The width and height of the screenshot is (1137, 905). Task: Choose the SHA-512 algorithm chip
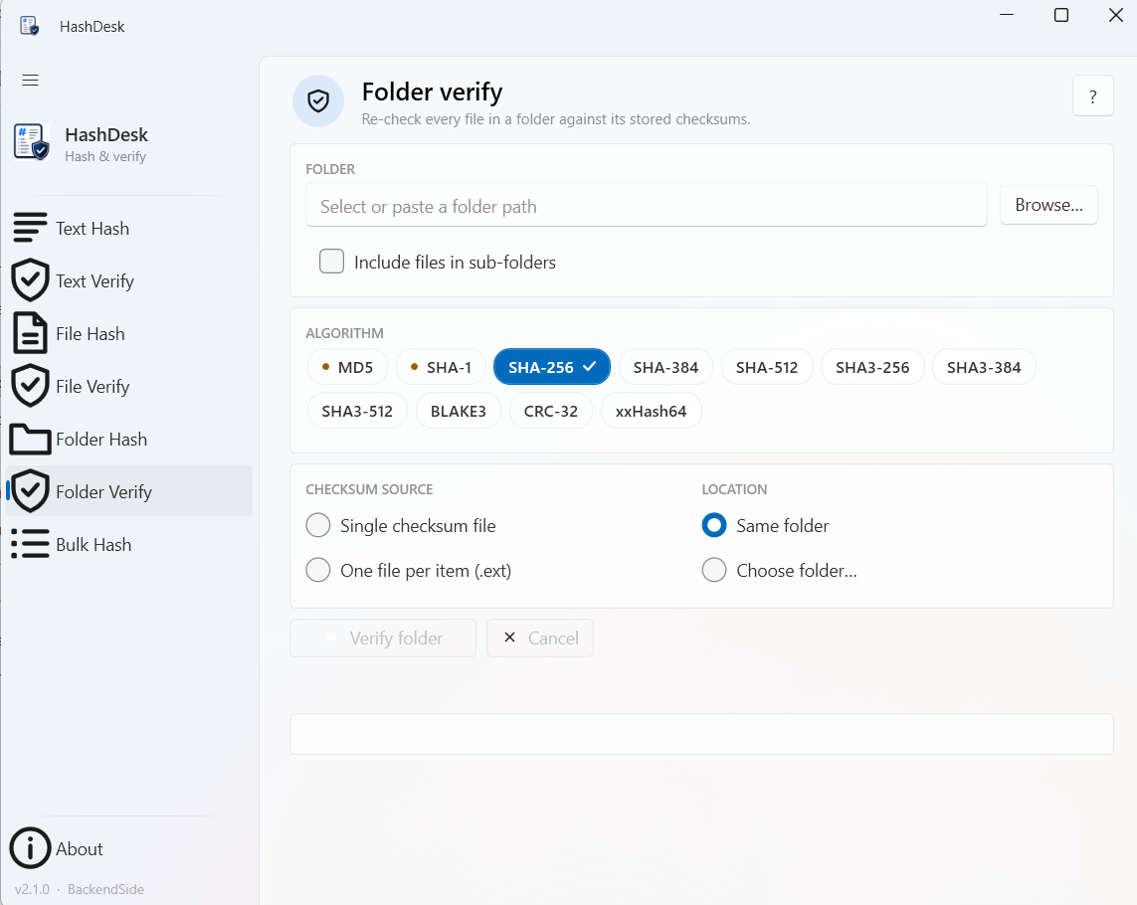coord(767,367)
